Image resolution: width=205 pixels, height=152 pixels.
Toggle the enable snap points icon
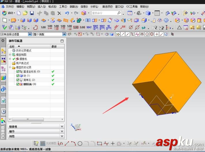pyautogui.click(x=118, y=34)
